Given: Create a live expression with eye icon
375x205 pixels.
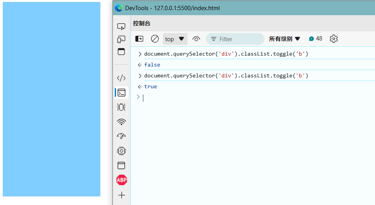Looking at the screenshot, I should pos(196,39).
